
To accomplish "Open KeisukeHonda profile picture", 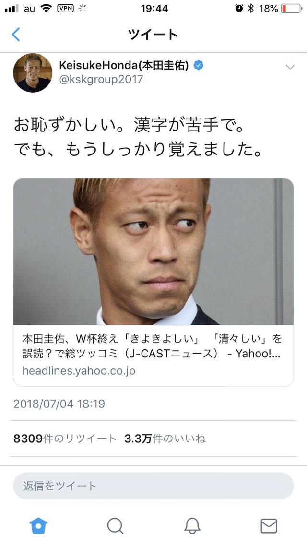I will point(33,73).
